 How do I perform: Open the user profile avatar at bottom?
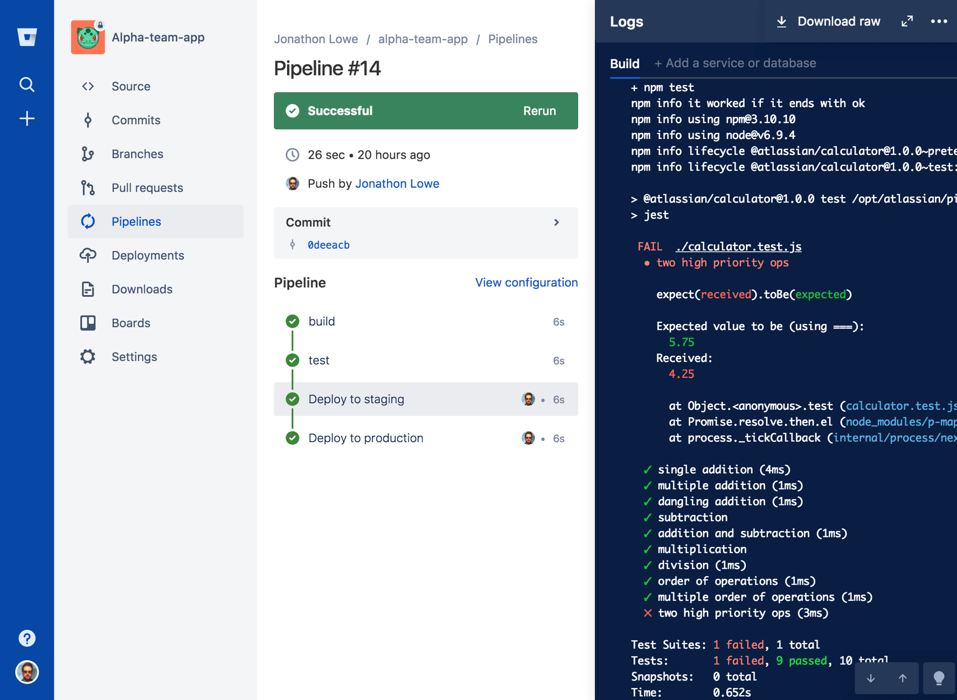(x=27, y=672)
